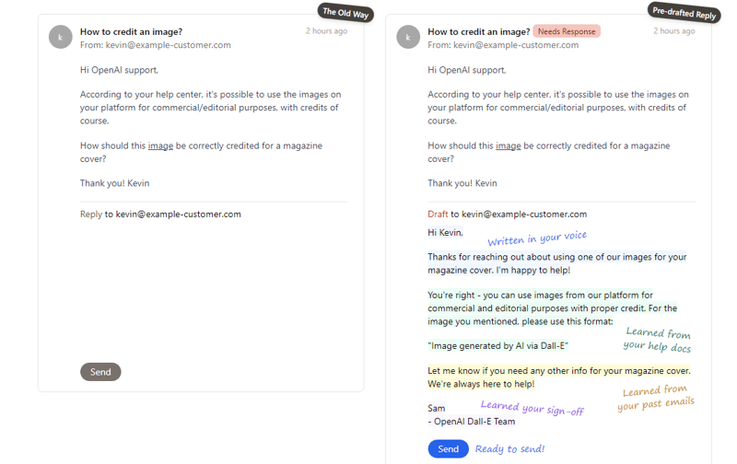Click right email subject 'How to credit an image?'
This screenshot has width=737, height=464.
478,32
